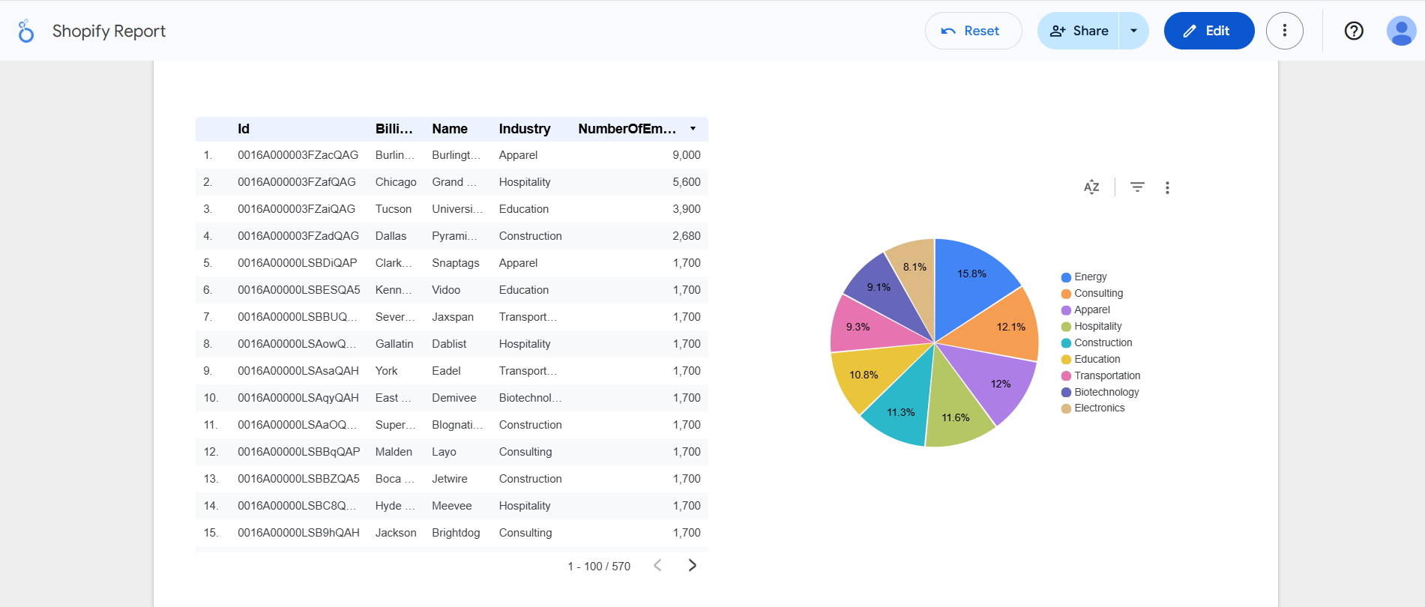
Task: Toggle NumberOfEmployees sort order arrow
Action: (x=693, y=129)
